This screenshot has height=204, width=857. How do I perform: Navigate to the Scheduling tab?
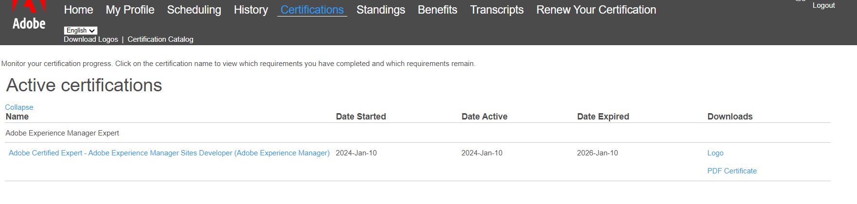(194, 10)
